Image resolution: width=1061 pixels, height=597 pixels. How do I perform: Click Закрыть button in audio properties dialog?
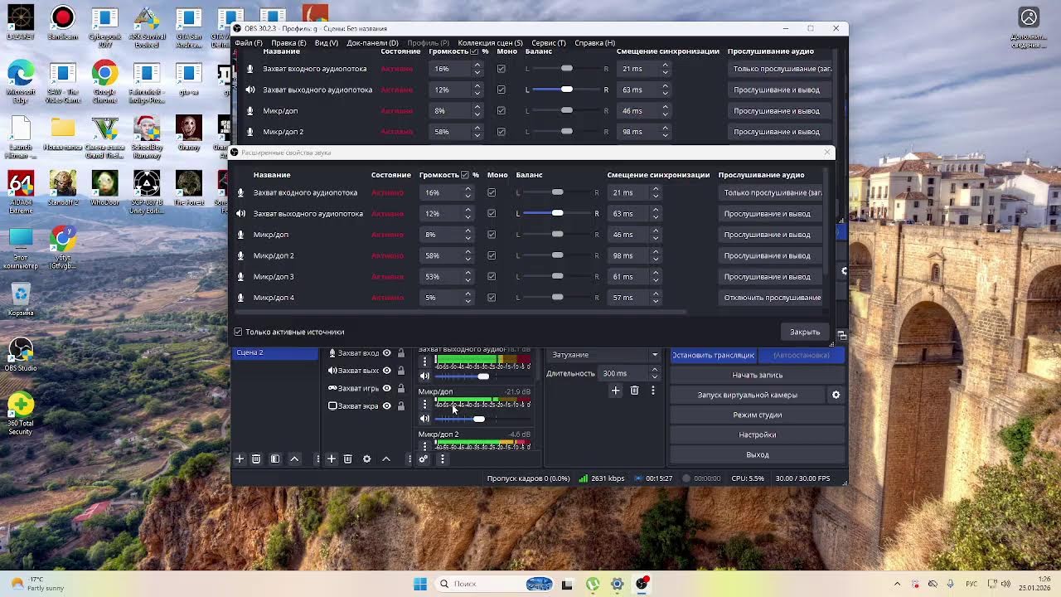(805, 332)
